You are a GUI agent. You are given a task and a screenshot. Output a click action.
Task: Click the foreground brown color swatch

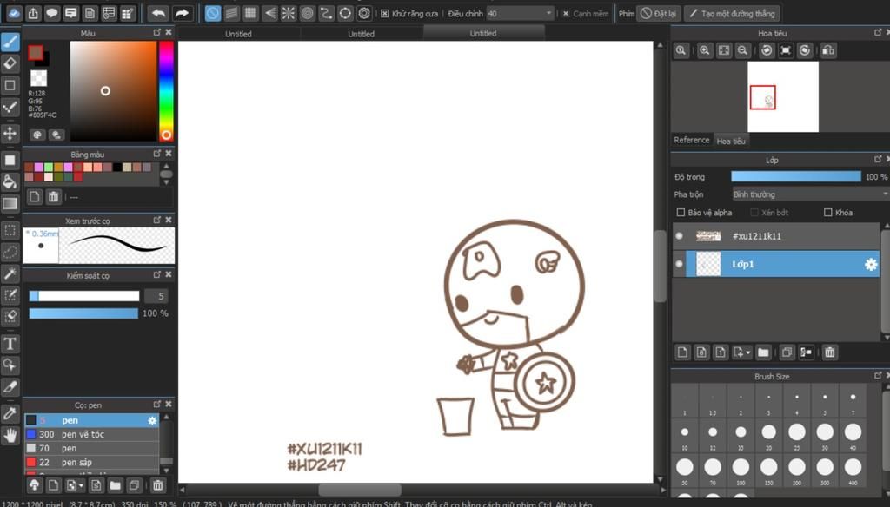(x=35, y=53)
